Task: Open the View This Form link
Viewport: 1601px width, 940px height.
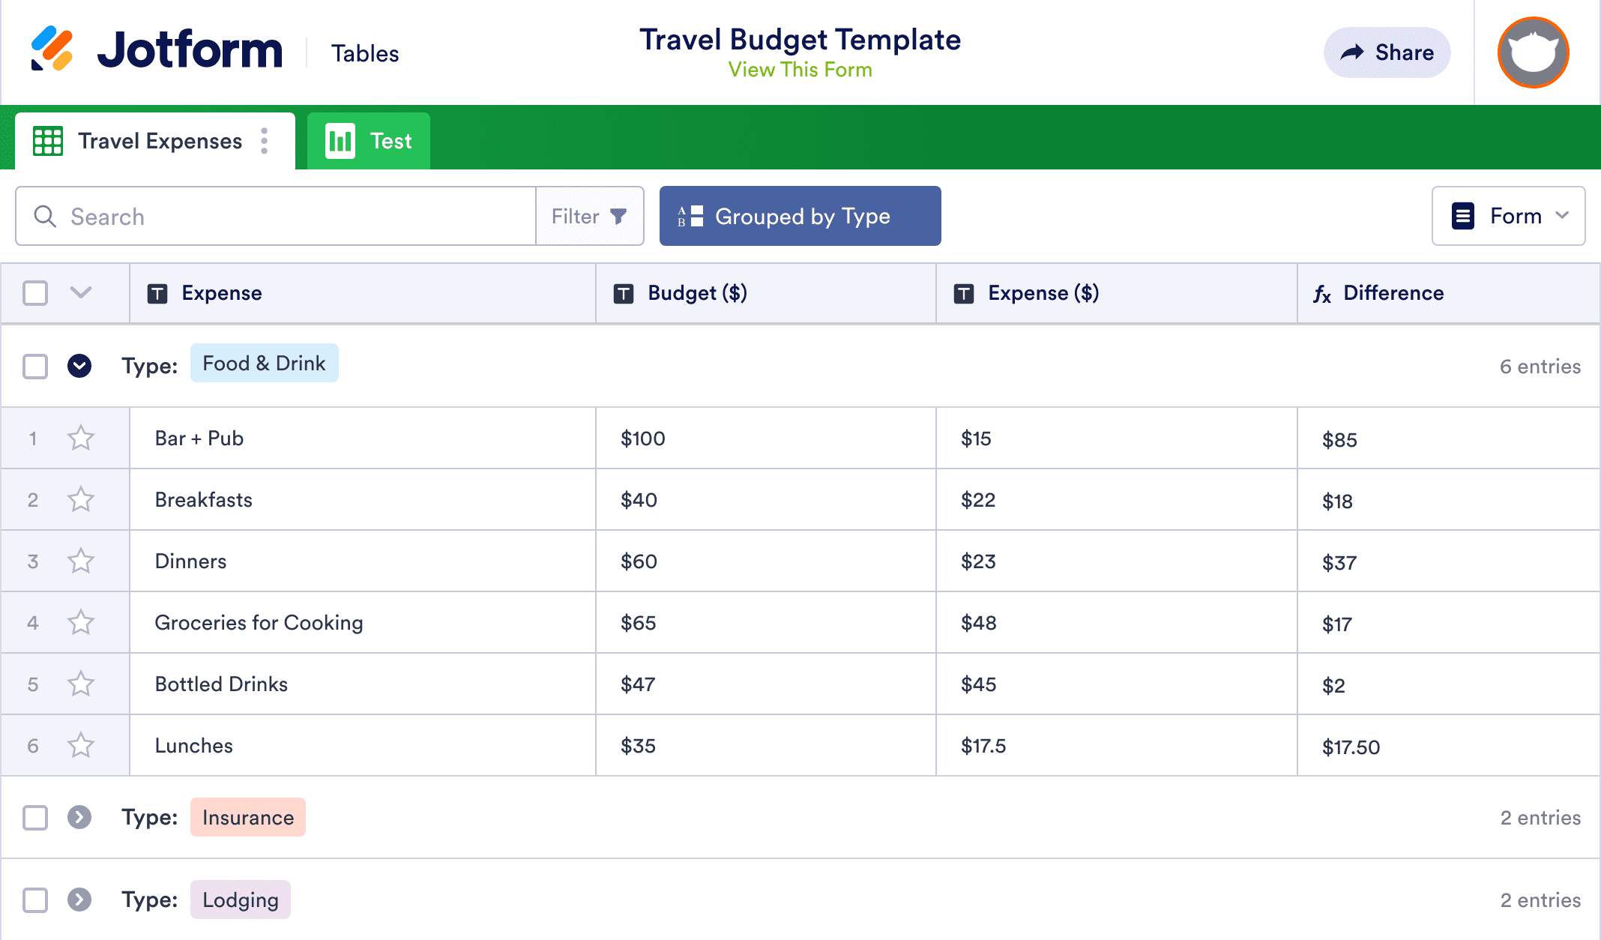Action: coord(800,70)
